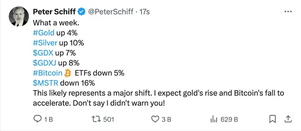
Task: Open the #Bitcoin hashtag
Action: (48, 73)
